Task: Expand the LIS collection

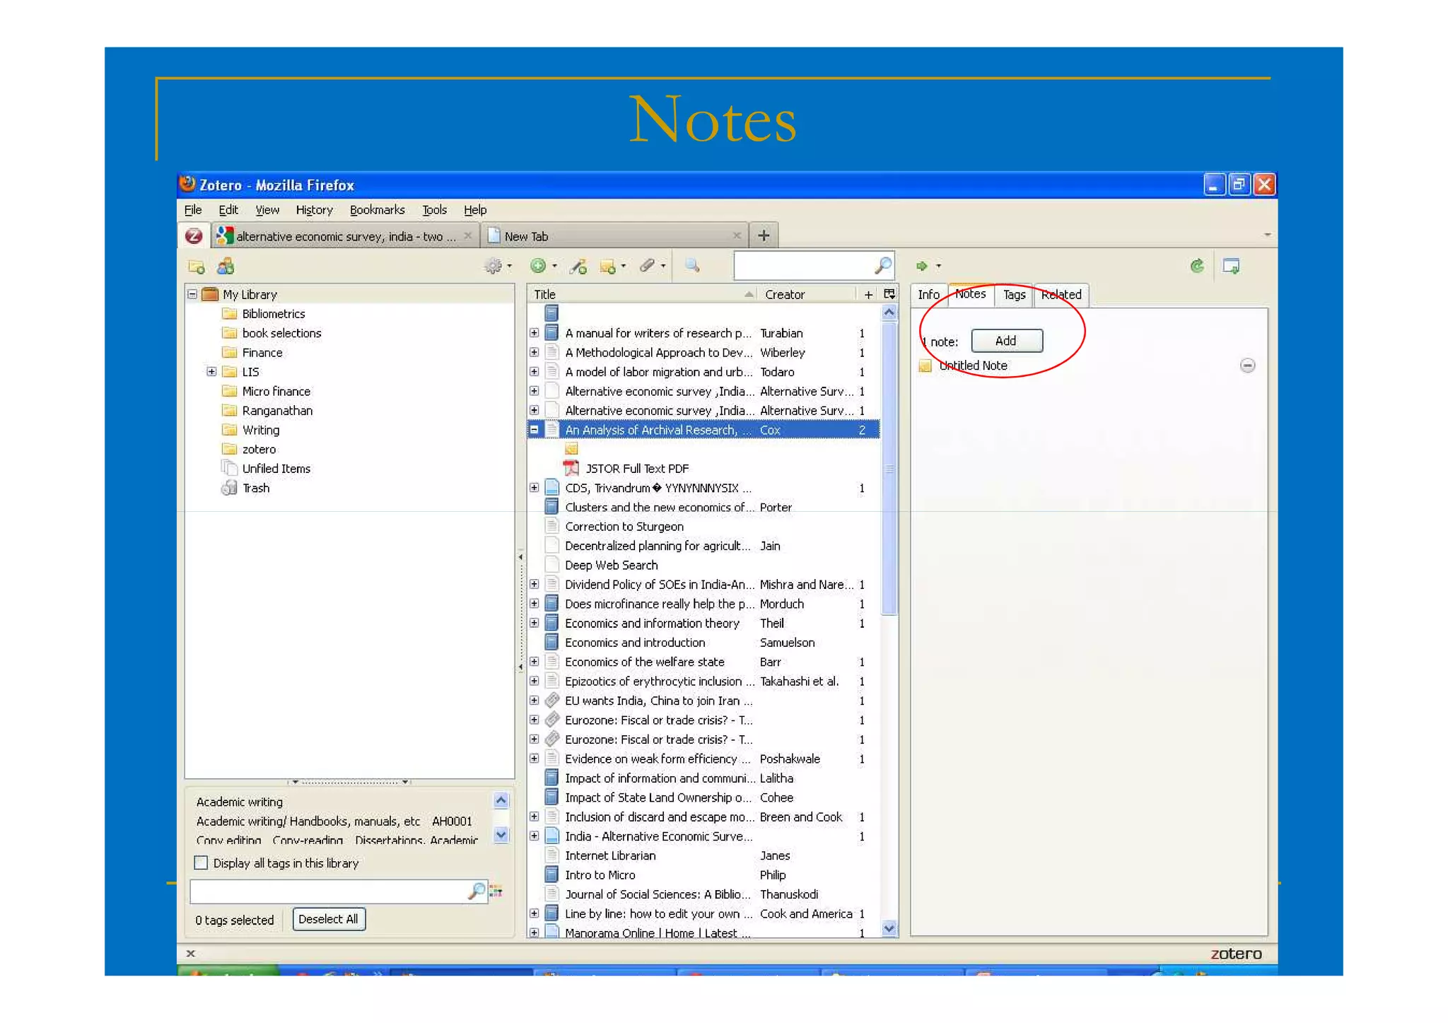Action: tap(211, 372)
